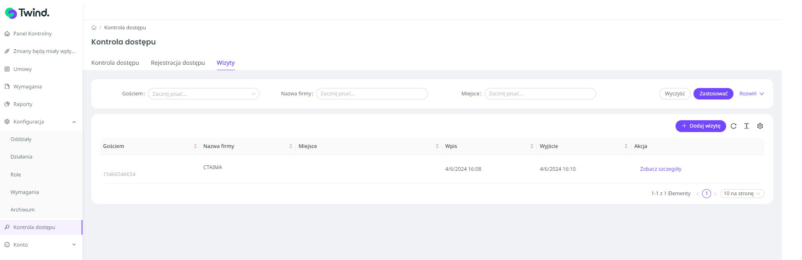Image resolution: width=802 pixels, height=260 pixels.
Task: Select page 1 in pagination
Action: click(x=707, y=194)
